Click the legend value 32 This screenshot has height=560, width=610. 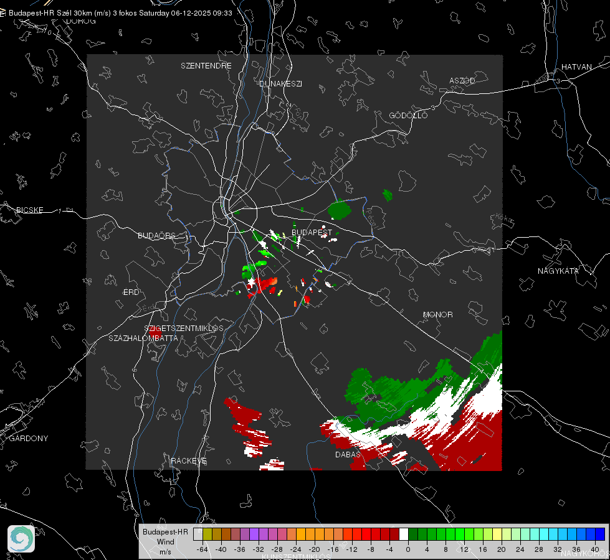pyautogui.click(x=558, y=549)
